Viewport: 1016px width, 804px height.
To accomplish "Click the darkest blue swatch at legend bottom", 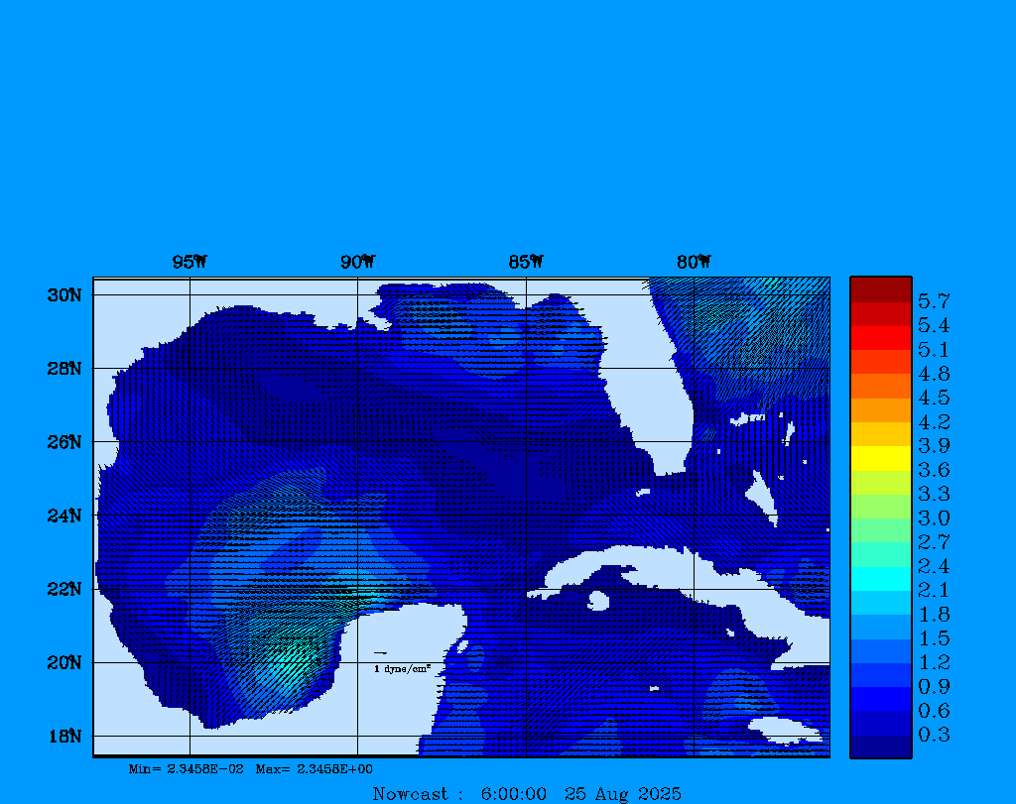I will click(880, 746).
